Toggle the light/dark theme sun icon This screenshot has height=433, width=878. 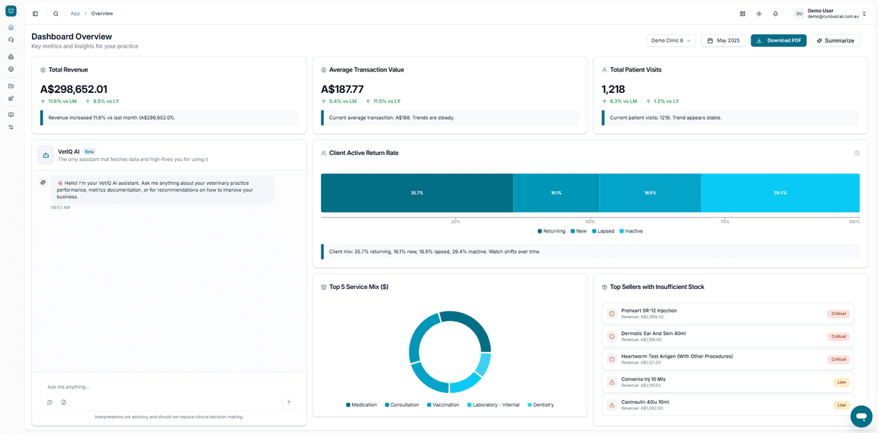click(x=759, y=13)
